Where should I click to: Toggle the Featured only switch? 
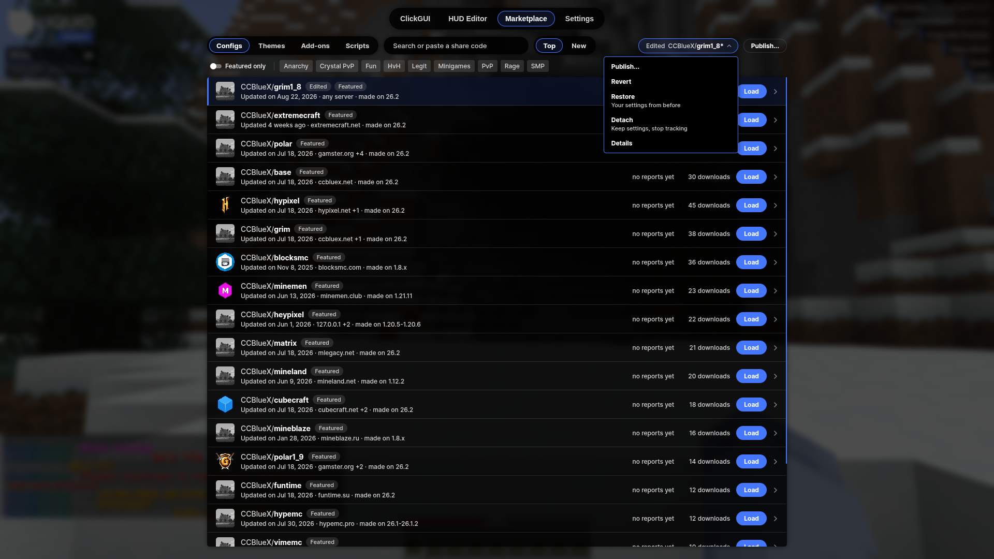click(x=216, y=66)
